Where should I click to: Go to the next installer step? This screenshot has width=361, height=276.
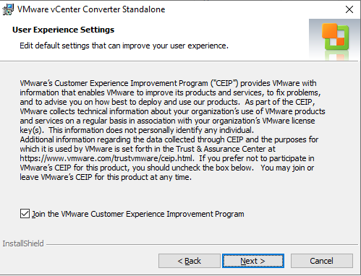[x=253, y=261]
